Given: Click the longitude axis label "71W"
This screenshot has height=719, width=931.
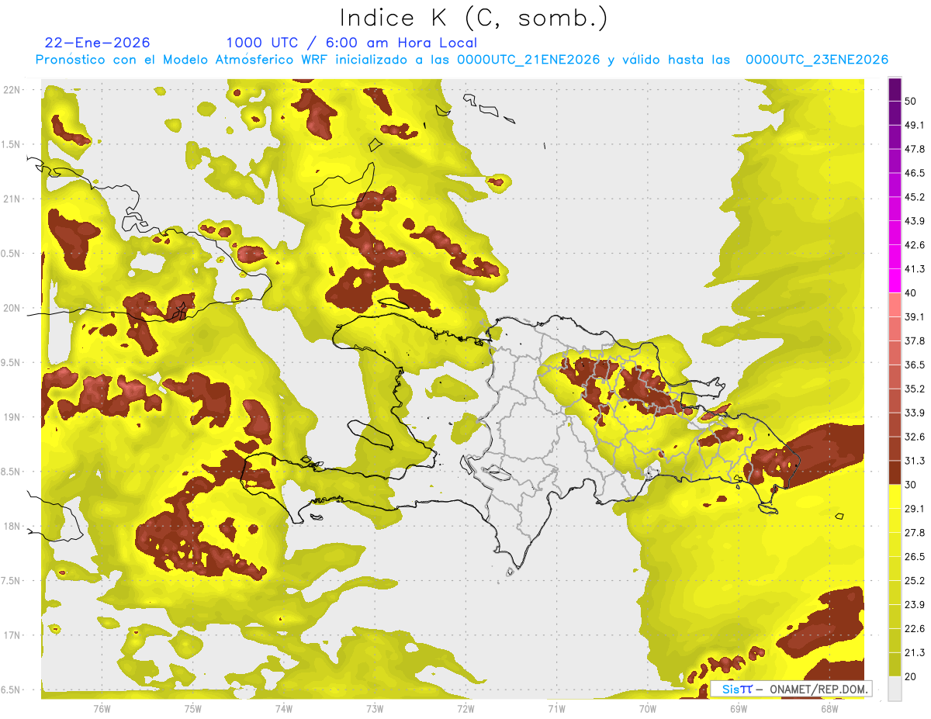Looking at the screenshot, I should point(556,709).
